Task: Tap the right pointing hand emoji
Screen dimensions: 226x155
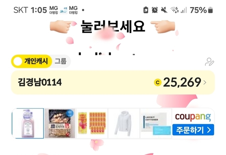Action: pyautogui.click(x=163, y=27)
